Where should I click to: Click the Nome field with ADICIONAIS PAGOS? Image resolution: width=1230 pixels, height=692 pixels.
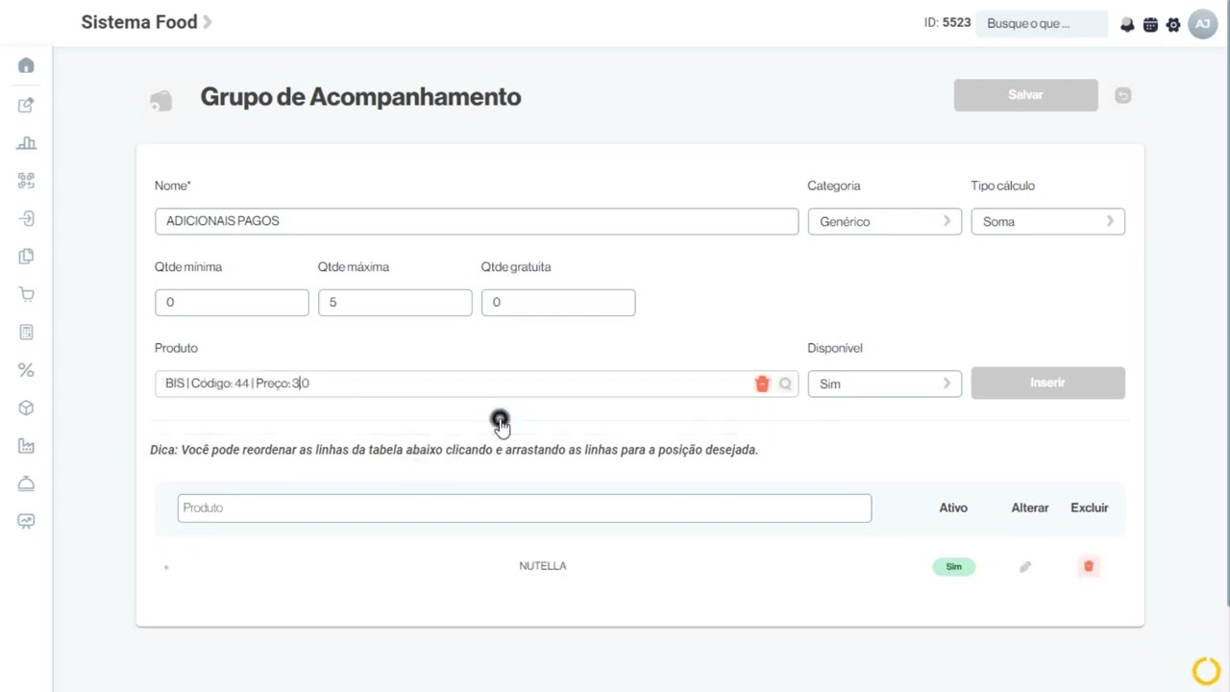477,221
